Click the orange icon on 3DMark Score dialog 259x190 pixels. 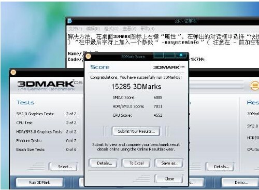[88, 56]
